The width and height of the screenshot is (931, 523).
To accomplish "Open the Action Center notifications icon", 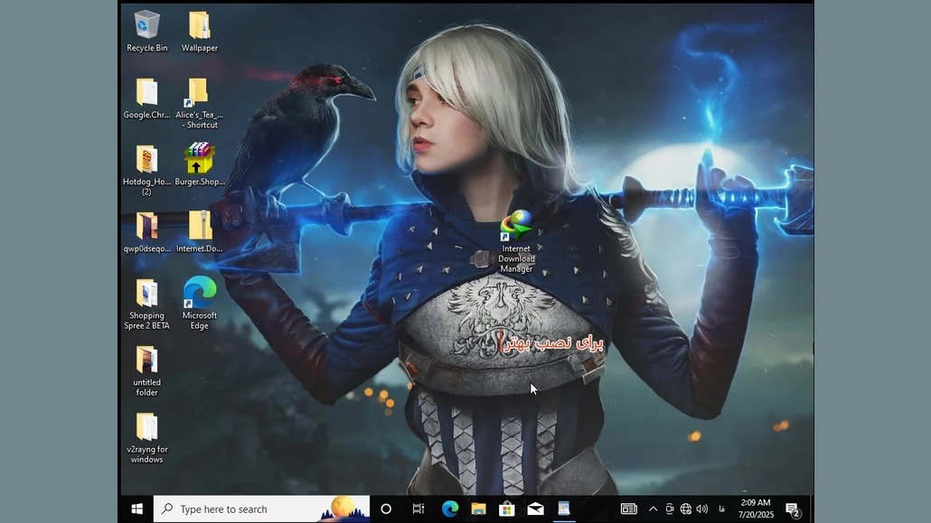I will (x=793, y=509).
